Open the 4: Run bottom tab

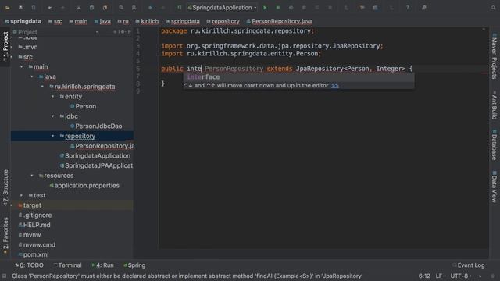102,265
